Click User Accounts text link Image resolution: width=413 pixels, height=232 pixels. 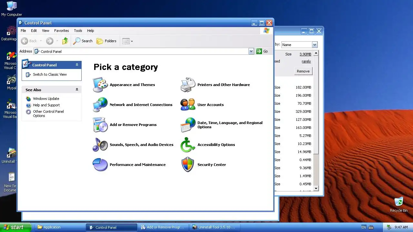[210, 105]
